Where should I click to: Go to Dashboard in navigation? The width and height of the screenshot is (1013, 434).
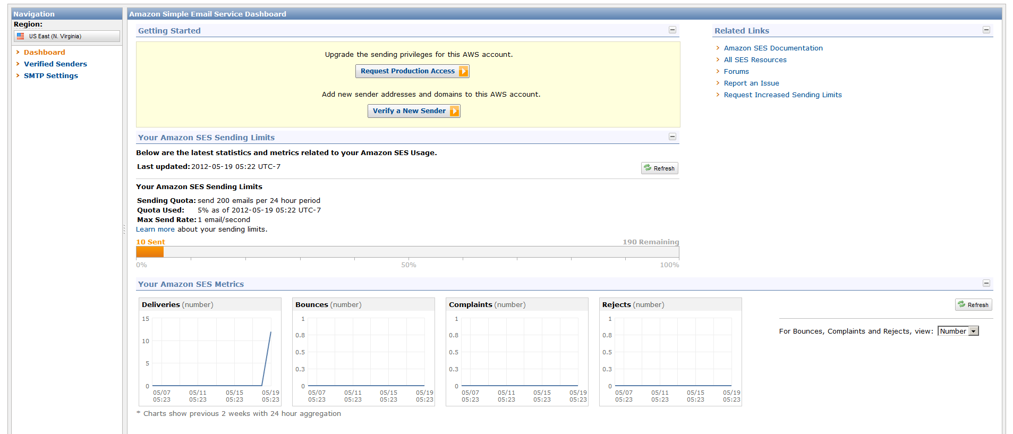(x=44, y=52)
